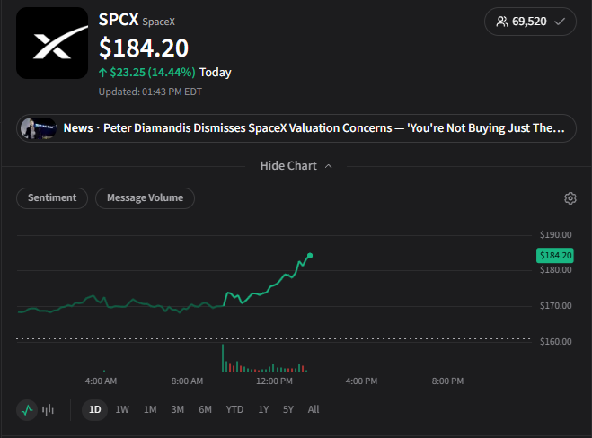
Task: Open chart settings gear icon
Action: click(x=570, y=198)
